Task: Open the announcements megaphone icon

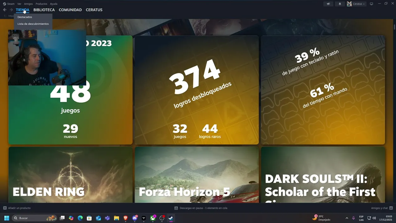Action: [328, 4]
